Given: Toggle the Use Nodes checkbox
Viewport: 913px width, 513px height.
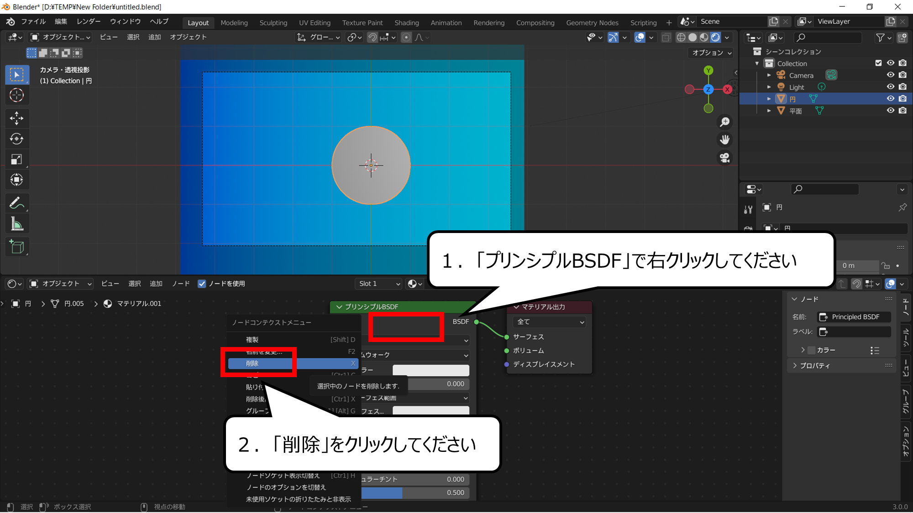Looking at the screenshot, I should 202,284.
